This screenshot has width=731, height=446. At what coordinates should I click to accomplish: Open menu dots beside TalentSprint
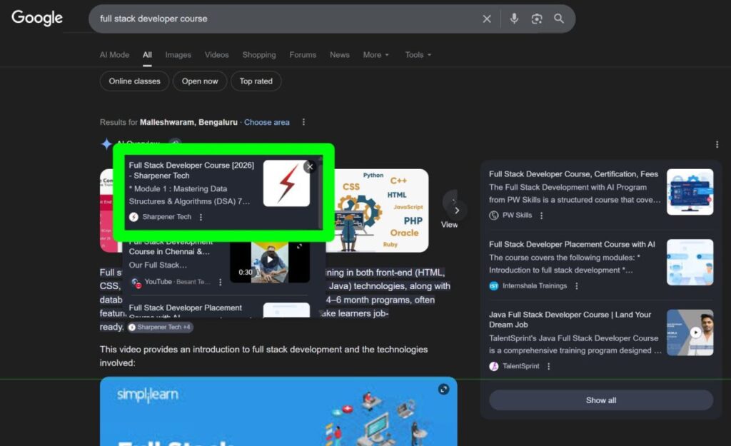click(x=549, y=366)
